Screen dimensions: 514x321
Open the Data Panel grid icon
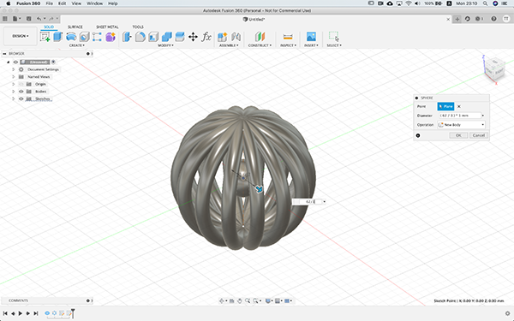(x=5, y=19)
